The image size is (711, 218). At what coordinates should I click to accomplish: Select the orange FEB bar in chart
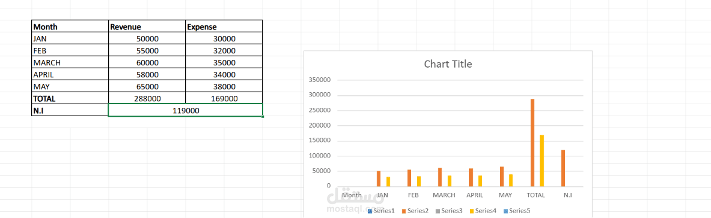point(409,178)
